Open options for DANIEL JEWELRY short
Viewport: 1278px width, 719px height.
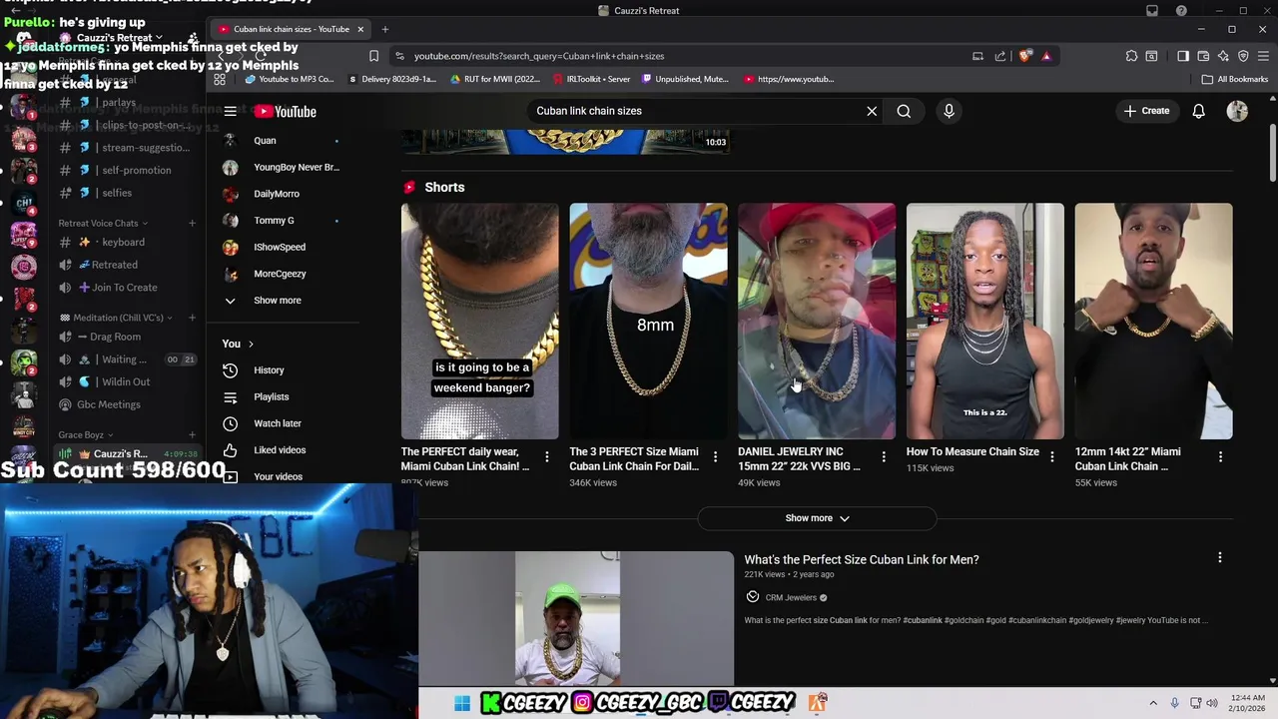(x=884, y=457)
